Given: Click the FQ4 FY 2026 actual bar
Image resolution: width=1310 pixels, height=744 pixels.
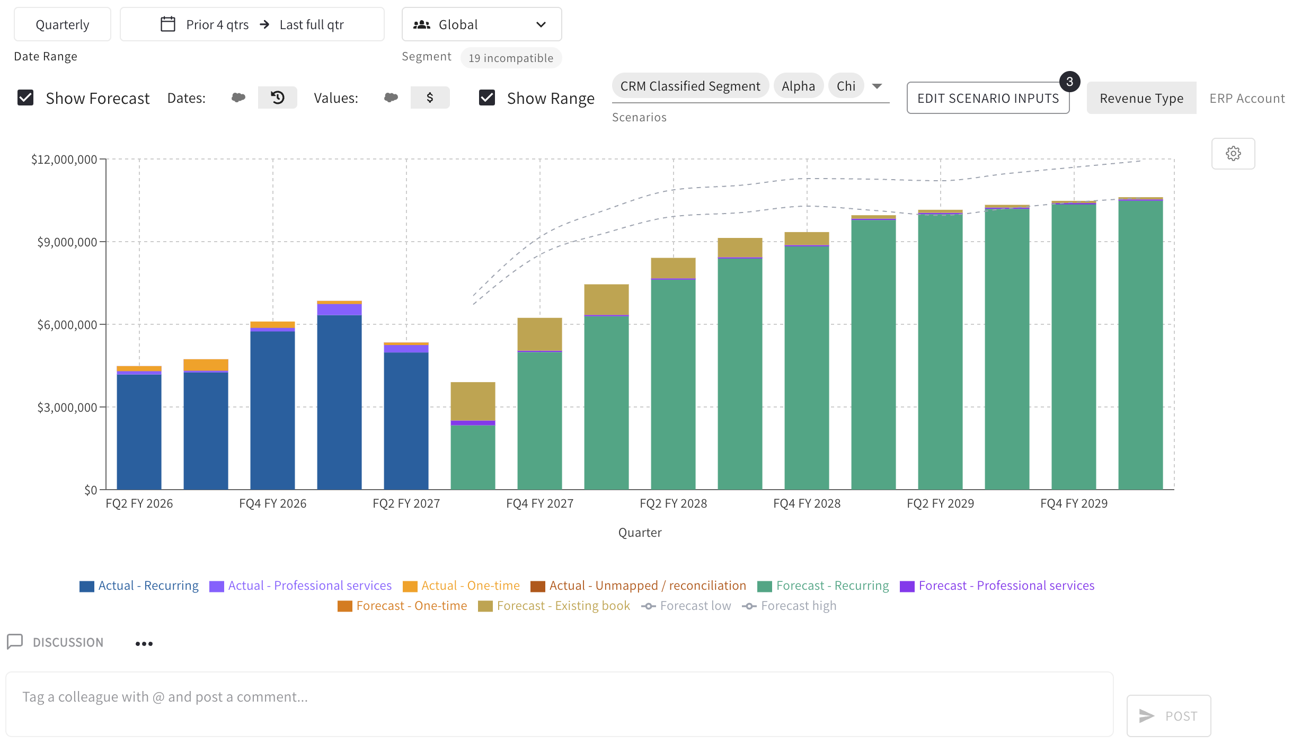Looking at the screenshot, I should click(272, 406).
